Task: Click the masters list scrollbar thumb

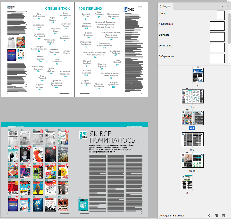Action: 229,28
